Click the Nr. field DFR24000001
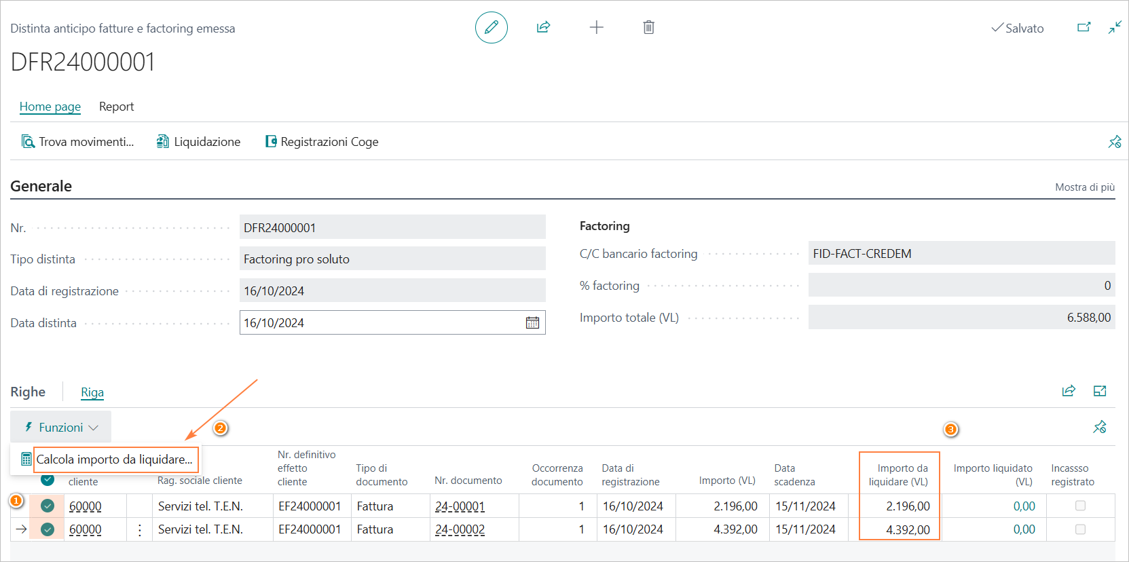Image resolution: width=1129 pixels, height=562 pixels. click(x=392, y=227)
